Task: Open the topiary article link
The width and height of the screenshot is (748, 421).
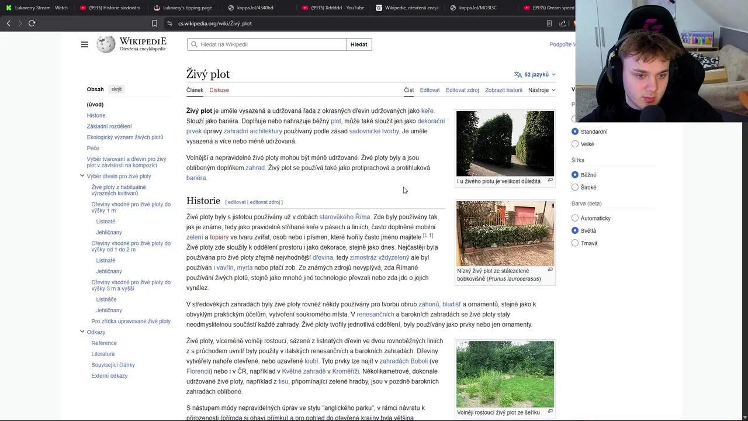Action: (219, 237)
